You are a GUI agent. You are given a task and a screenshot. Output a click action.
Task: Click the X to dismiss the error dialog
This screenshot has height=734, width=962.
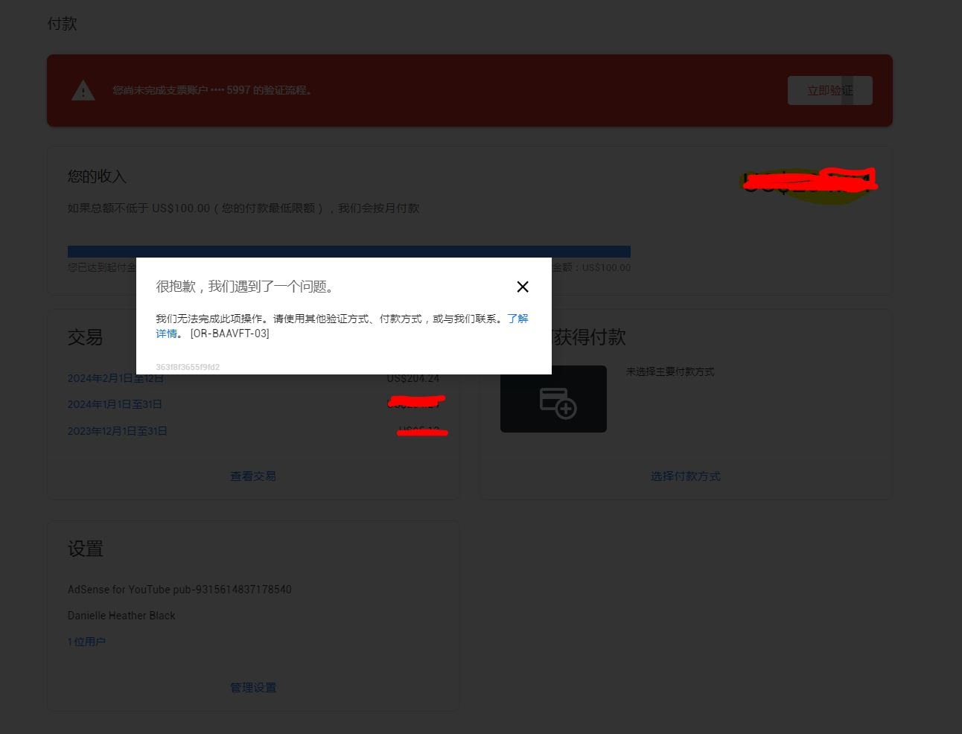click(522, 287)
